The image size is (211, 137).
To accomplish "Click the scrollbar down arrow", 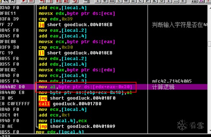I will (x=209, y=131).
